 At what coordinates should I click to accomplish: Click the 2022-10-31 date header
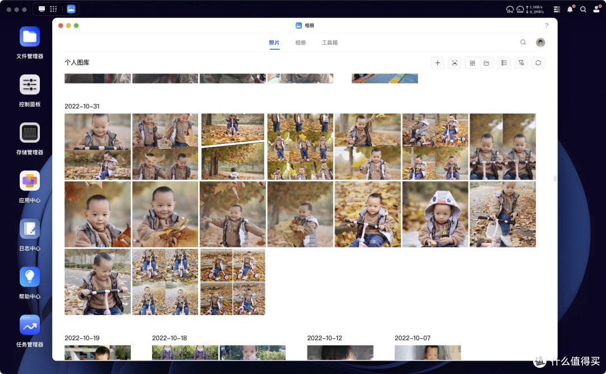(82, 106)
